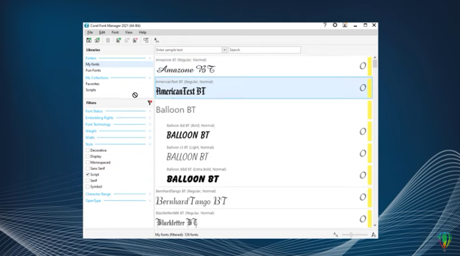Click the font icon with red X
The height and width of the screenshot is (256, 460).
tap(135, 40)
